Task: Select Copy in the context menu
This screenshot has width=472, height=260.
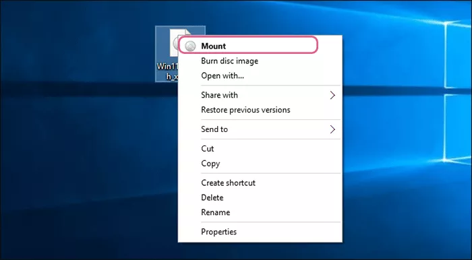Action: pos(260,164)
